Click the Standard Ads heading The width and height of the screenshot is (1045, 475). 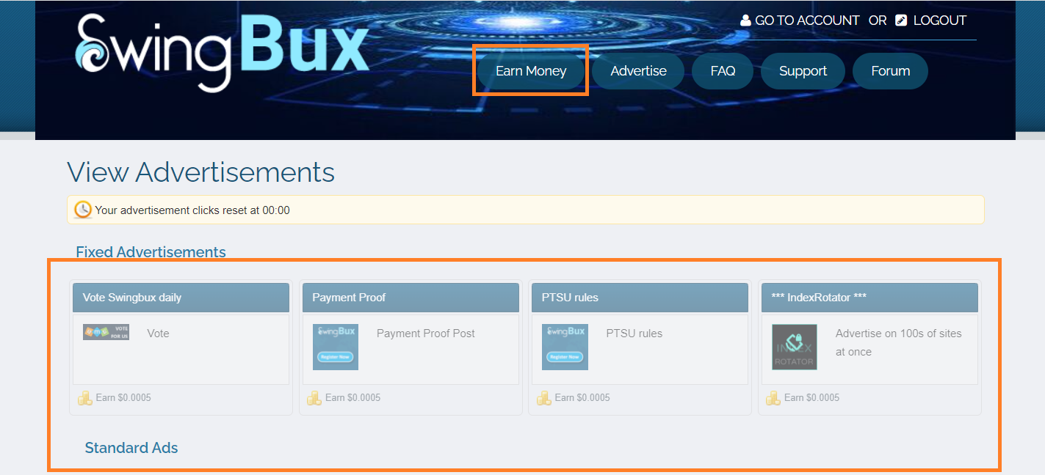[x=131, y=448]
